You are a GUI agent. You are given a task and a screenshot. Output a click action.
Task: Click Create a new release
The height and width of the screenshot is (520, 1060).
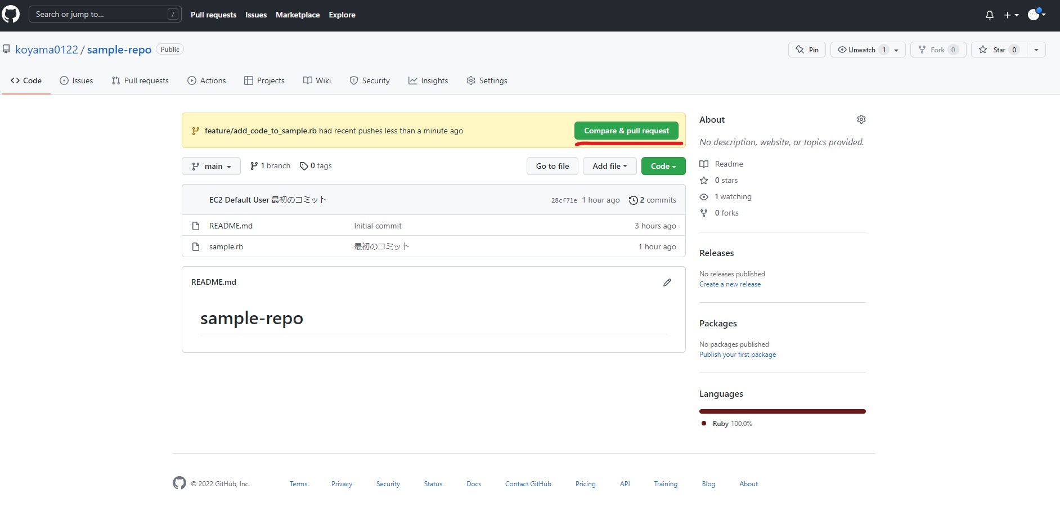click(x=730, y=284)
